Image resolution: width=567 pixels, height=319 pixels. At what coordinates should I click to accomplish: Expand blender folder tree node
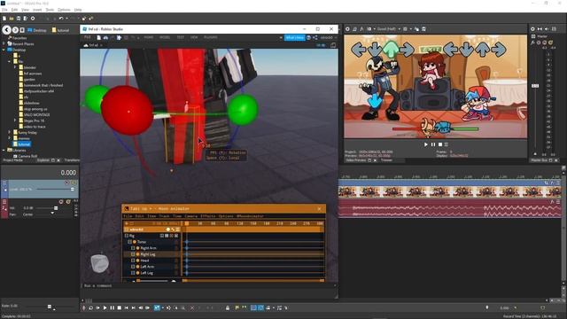(x=15, y=67)
